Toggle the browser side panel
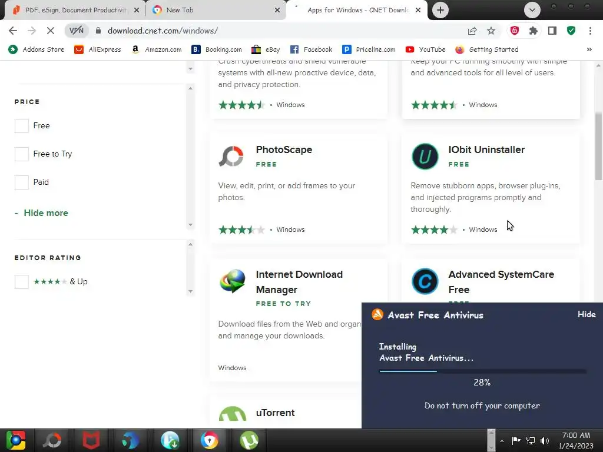The image size is (603, 452). 552,31
